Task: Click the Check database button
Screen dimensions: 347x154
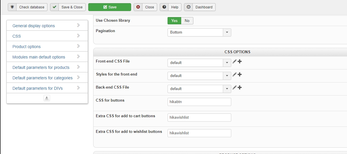Action: tap(27, 7)
